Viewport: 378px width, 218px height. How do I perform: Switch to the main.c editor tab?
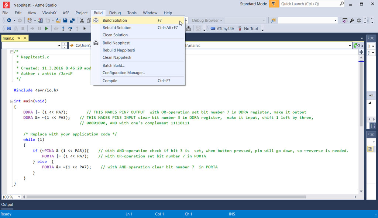[8, 38]
